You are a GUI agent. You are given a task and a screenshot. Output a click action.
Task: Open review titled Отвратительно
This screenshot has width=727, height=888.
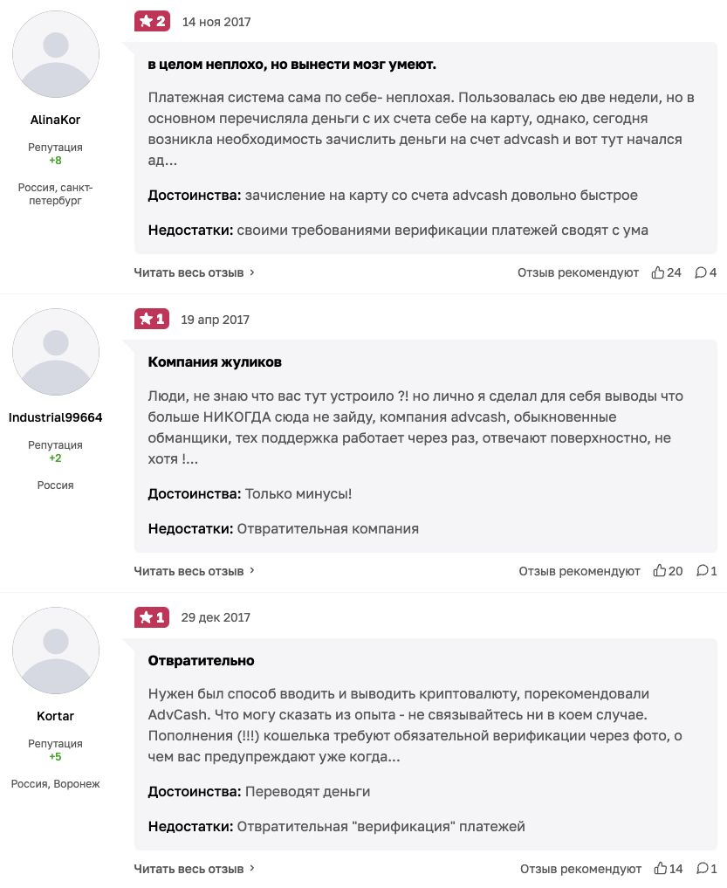click(201, 660)
